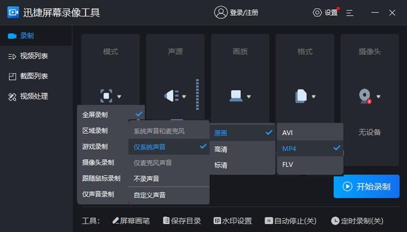Open the 设置 gear icon
Screen dimensions: 407x232
pyautogui.click(x=317, y=12)
